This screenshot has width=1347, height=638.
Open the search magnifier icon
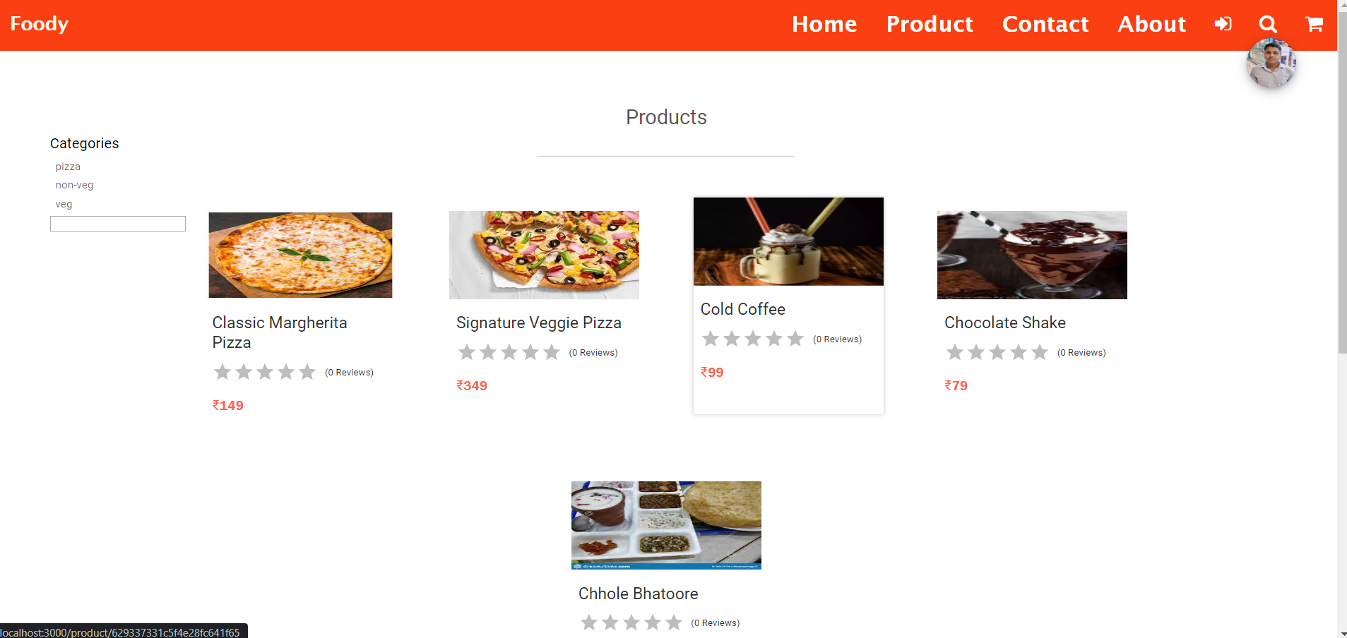tap(1268, 24)
